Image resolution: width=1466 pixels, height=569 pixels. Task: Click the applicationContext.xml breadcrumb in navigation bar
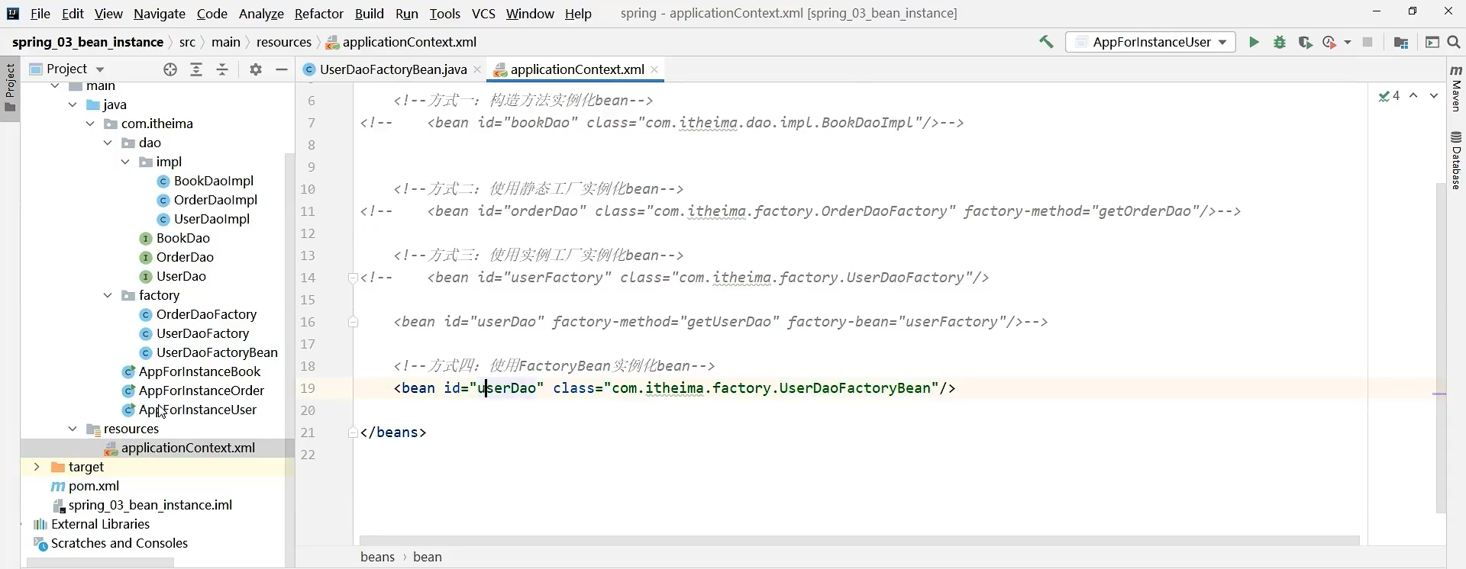click(402, 42)
